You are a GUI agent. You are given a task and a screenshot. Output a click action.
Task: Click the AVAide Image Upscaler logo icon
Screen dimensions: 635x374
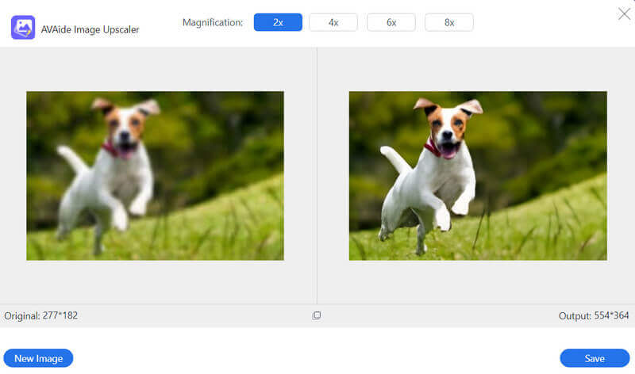pyautogui.click(x=23, y=28)
